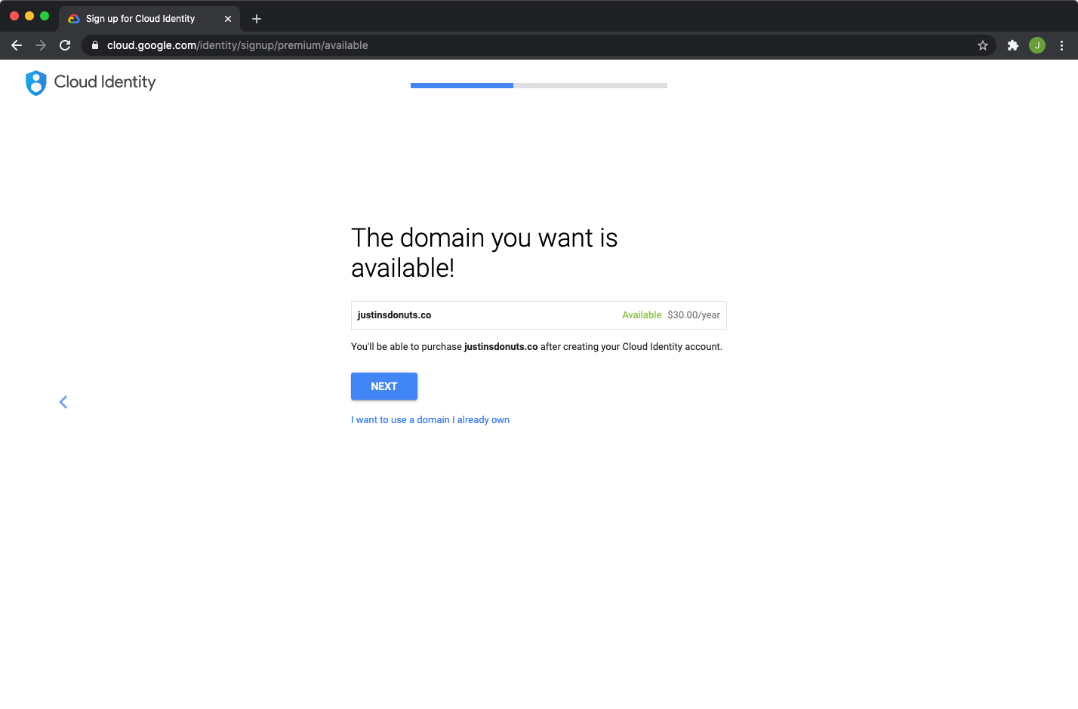Click the $30.00/year price text
The width and height of the screenshot is (1078, 709).
click(694, 315)
